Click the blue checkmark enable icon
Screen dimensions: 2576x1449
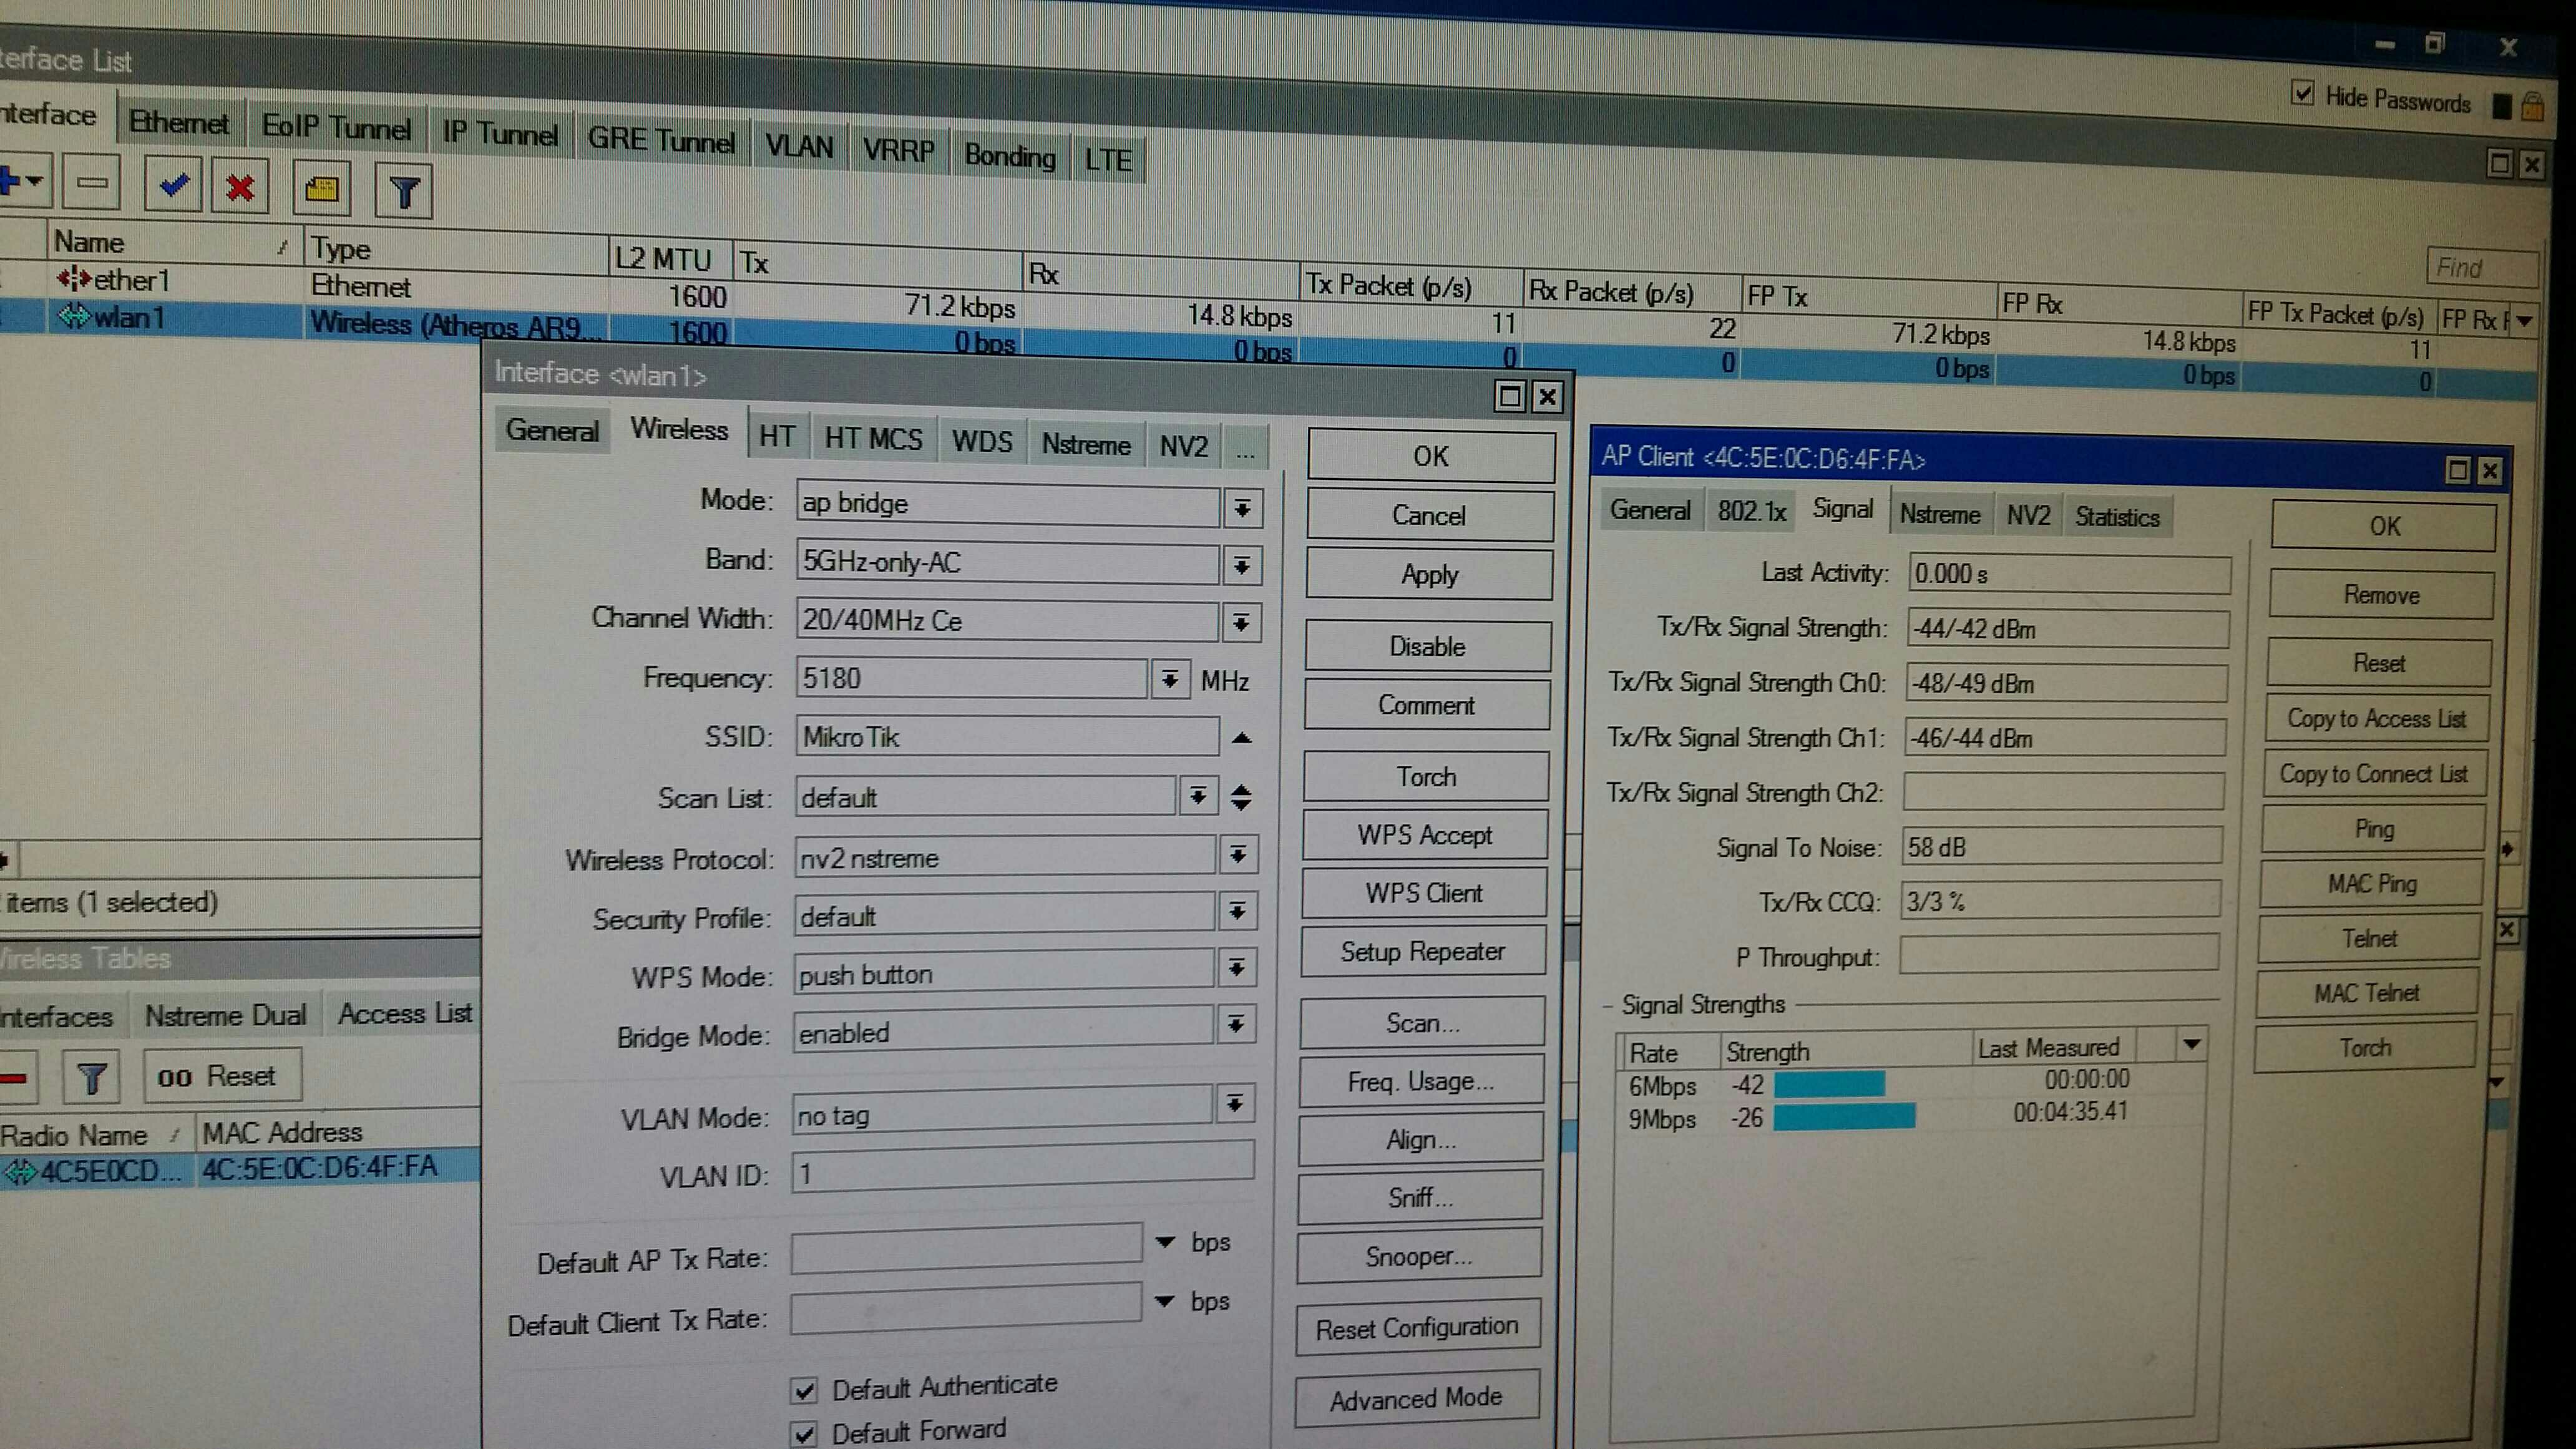pos(174,186)
